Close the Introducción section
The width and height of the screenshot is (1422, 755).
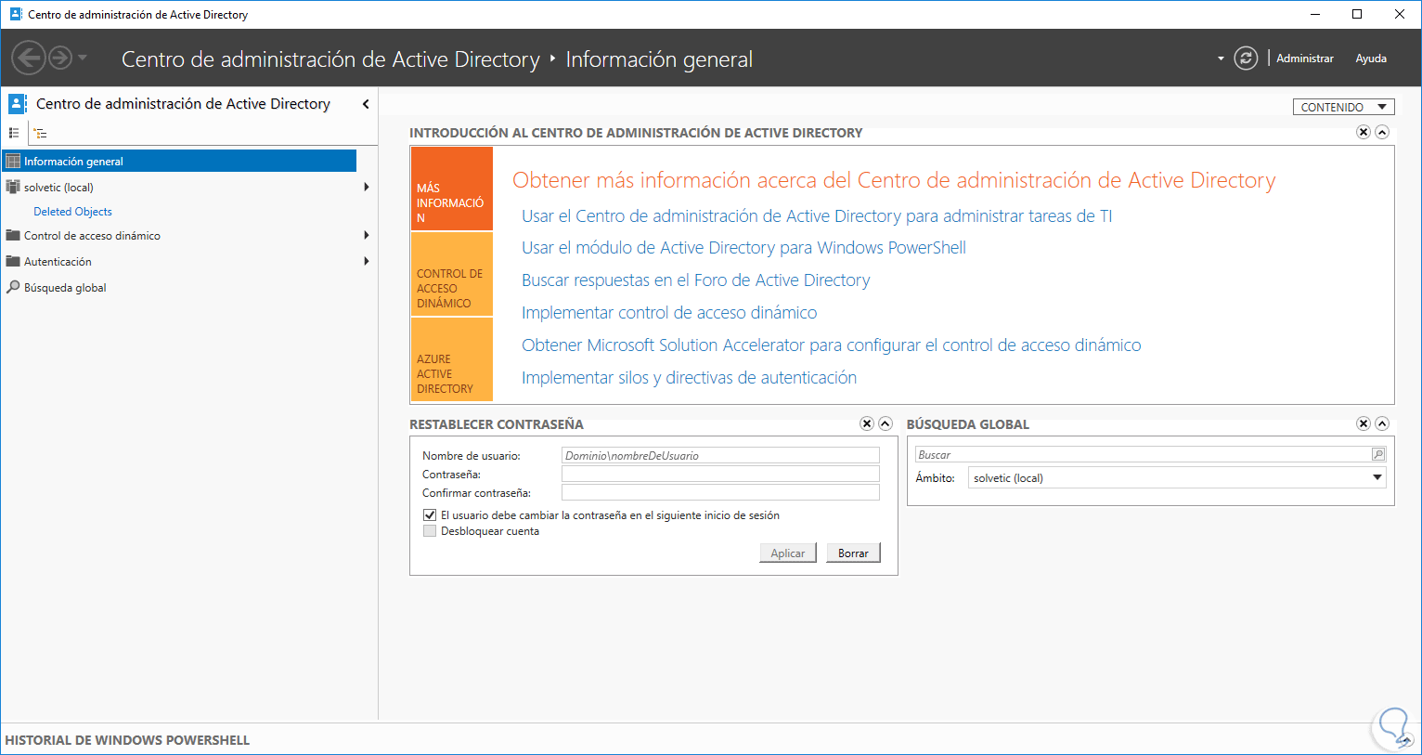(1364, 132)
